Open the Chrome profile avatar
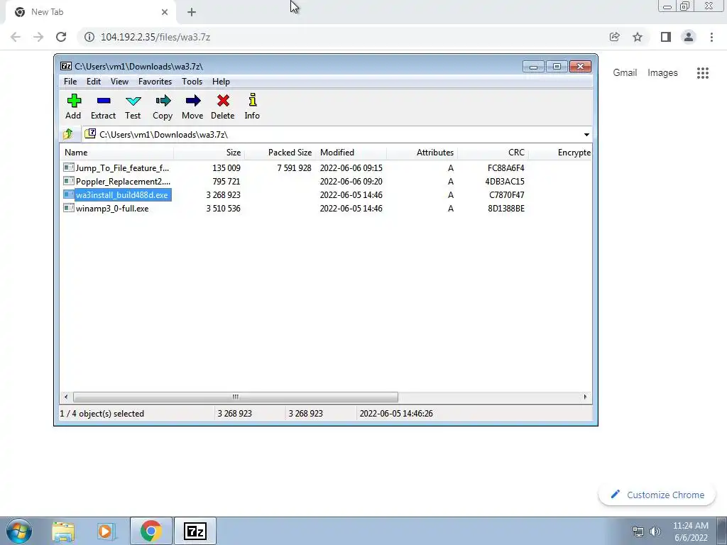The height and width of the screenshot is (545, 727). coord(689,37)
